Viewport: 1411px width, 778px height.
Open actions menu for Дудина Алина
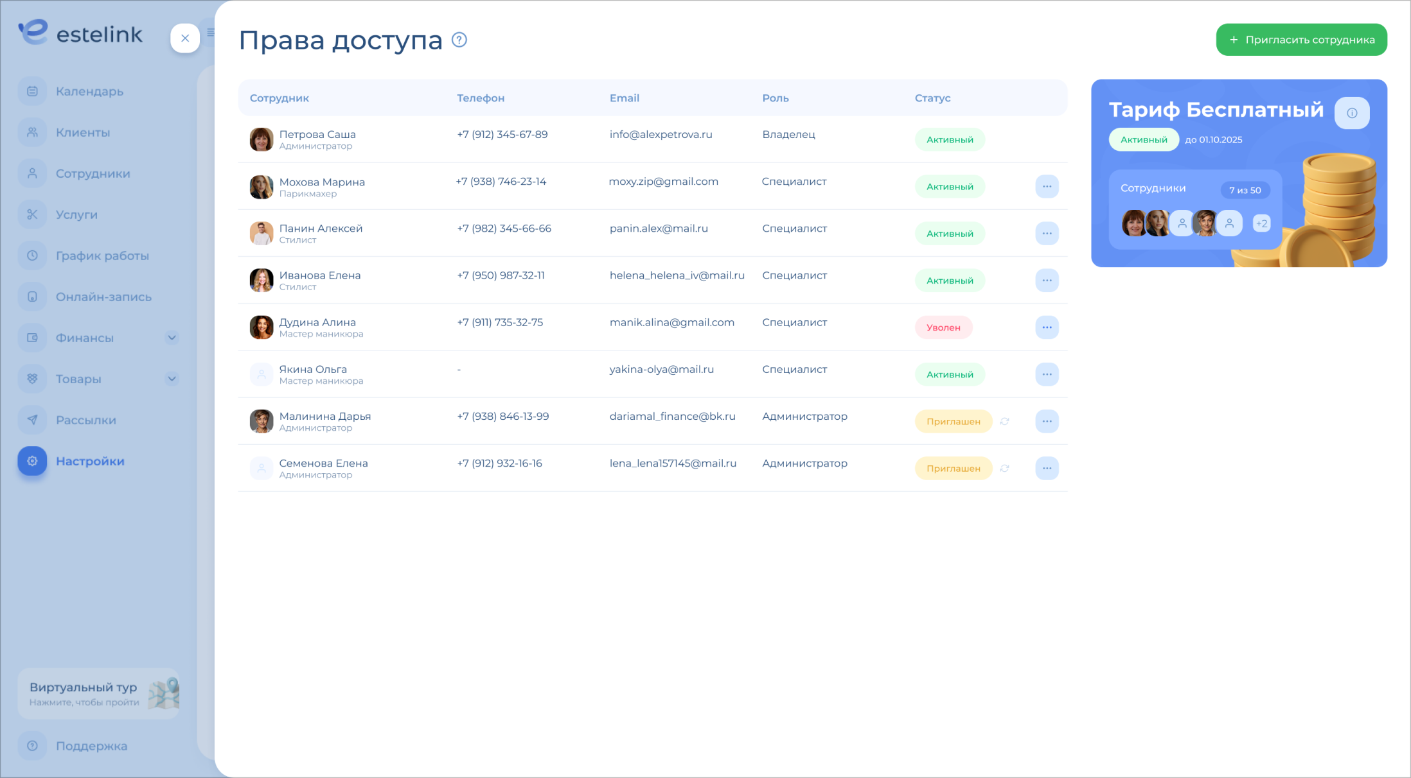click(x=1047, y=327)
